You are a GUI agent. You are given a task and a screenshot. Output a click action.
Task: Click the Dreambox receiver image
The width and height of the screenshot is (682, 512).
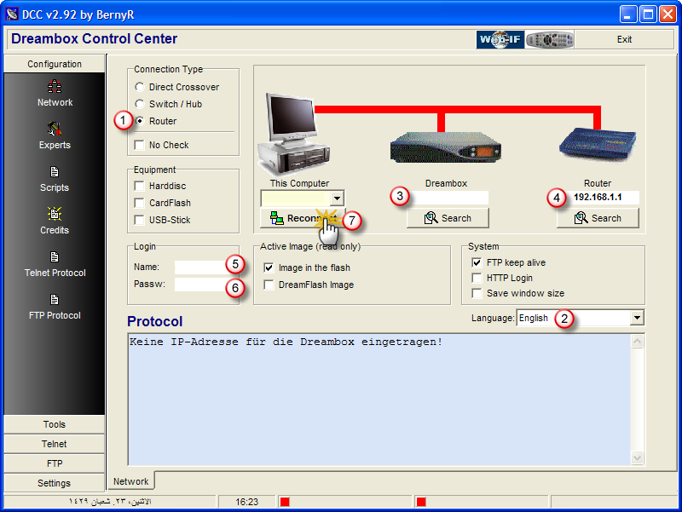tap(445, 147)
